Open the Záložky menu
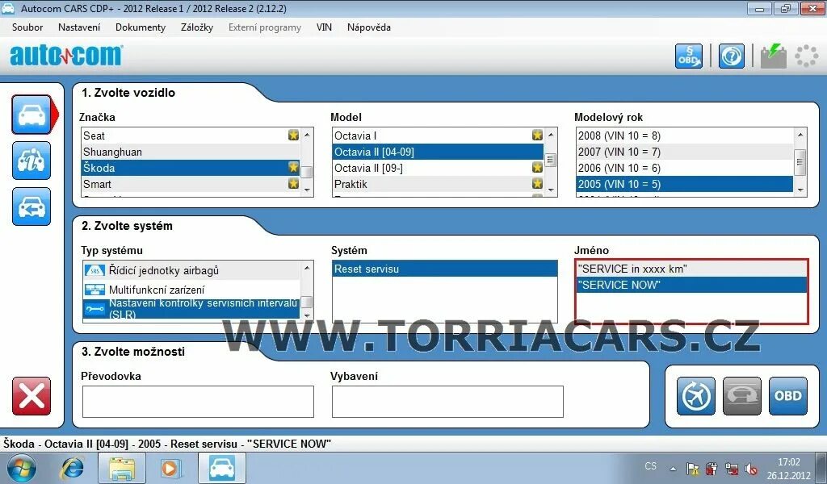The height and width of the screenshot is (484, 827). [197, 27]
